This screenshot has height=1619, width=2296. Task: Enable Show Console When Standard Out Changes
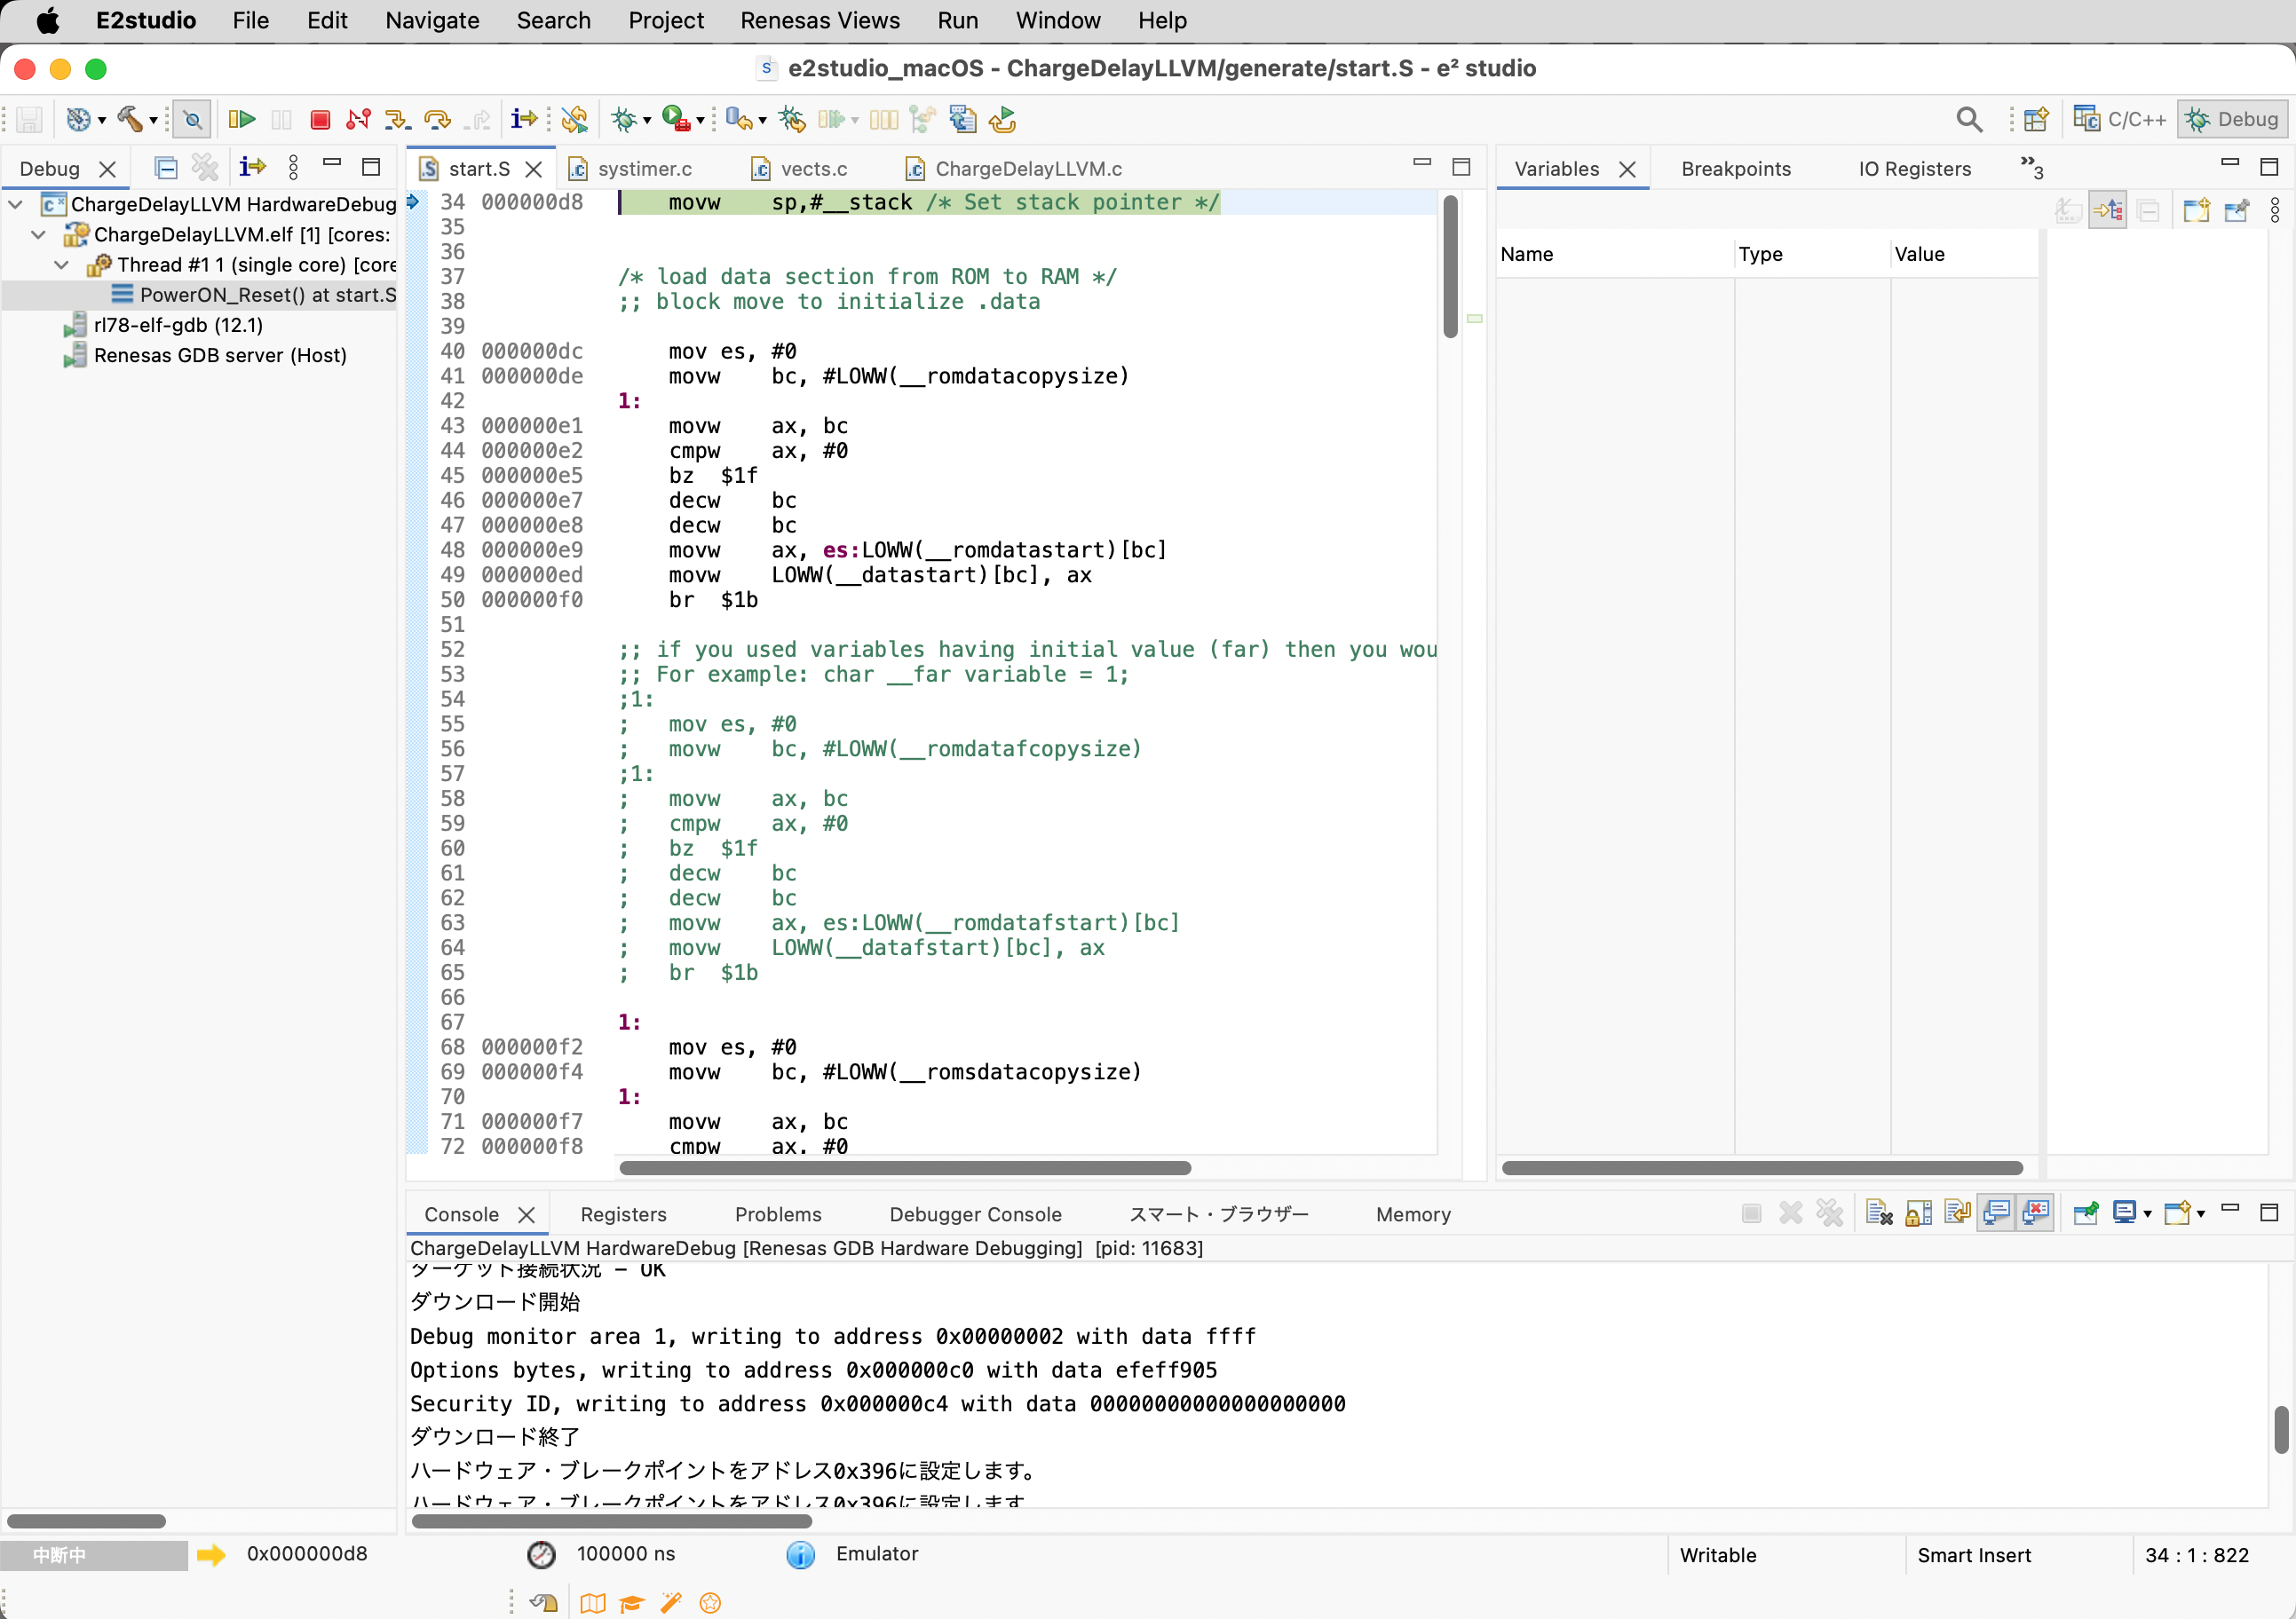pyautogui.click(x=1999, y=1212)
